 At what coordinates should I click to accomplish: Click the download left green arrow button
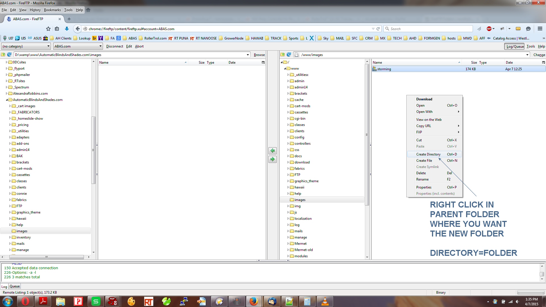(272, 151)
